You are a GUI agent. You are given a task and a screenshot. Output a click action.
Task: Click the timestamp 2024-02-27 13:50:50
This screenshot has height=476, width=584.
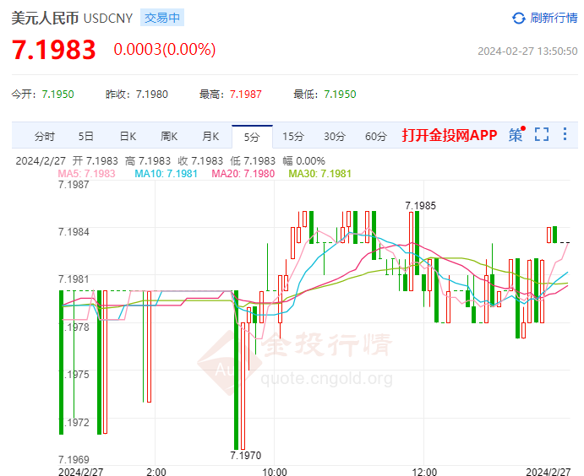click(x=527, y=51)
